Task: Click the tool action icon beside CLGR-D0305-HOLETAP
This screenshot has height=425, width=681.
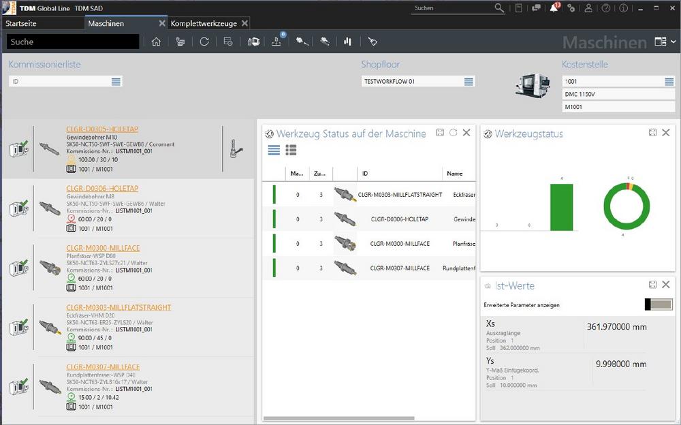Action: coord(236,148)
